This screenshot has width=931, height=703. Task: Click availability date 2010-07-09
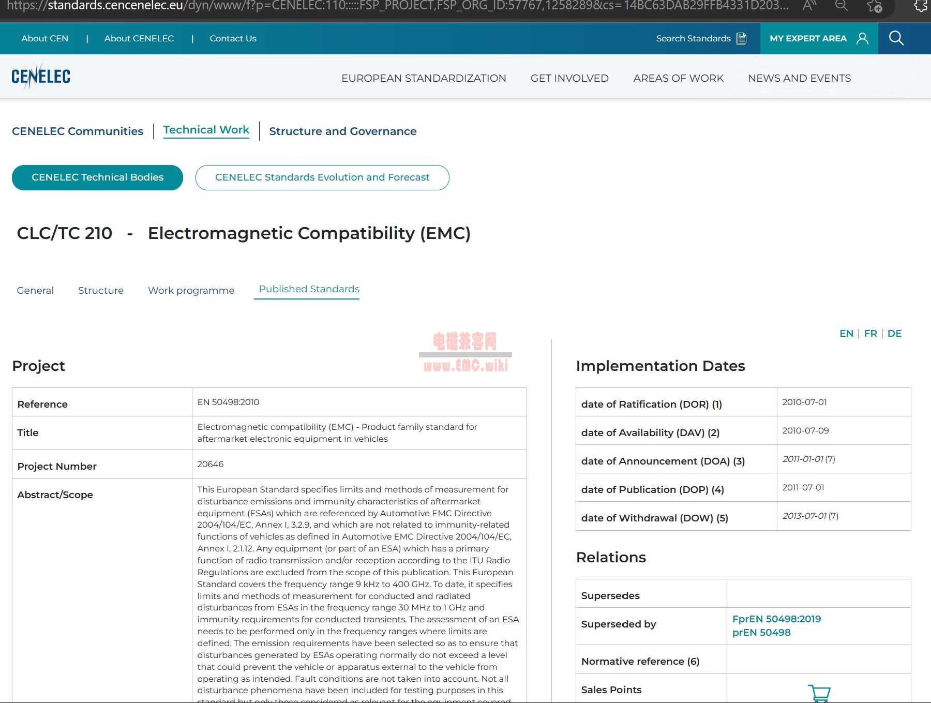805,430
